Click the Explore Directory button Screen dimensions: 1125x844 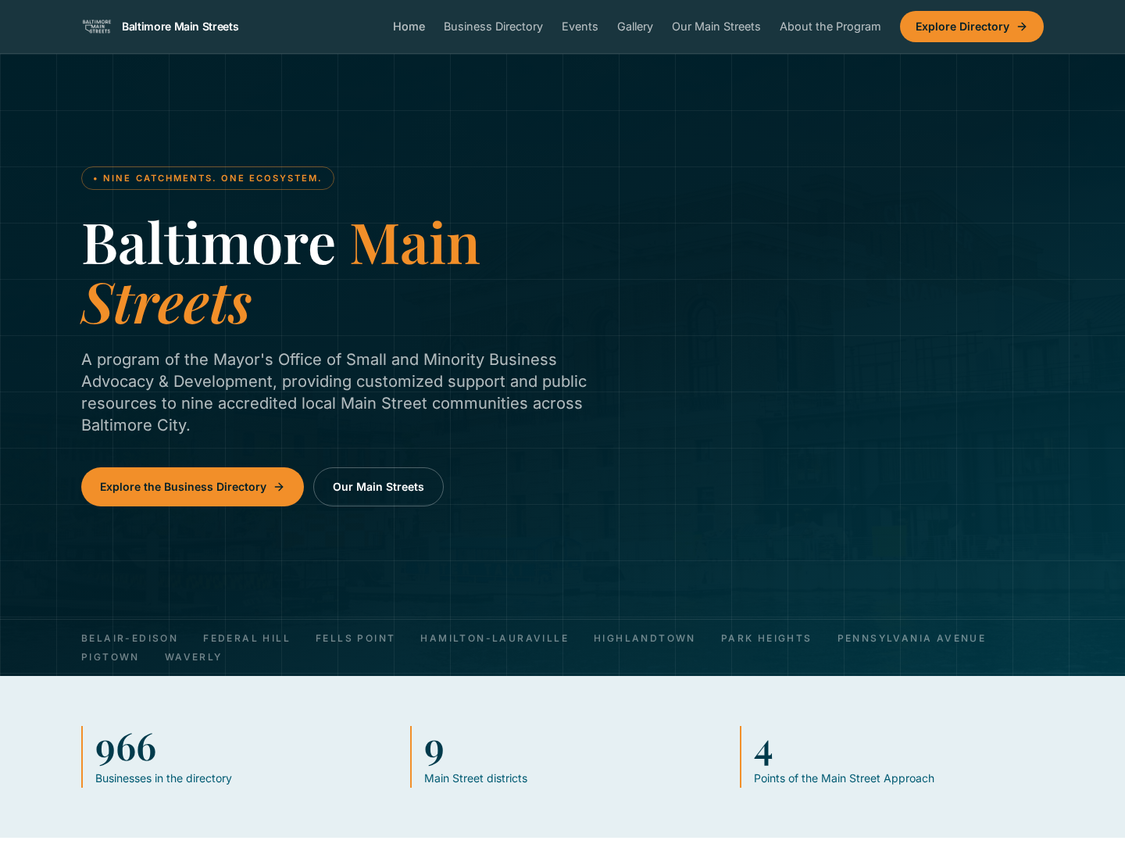point(972,27)
